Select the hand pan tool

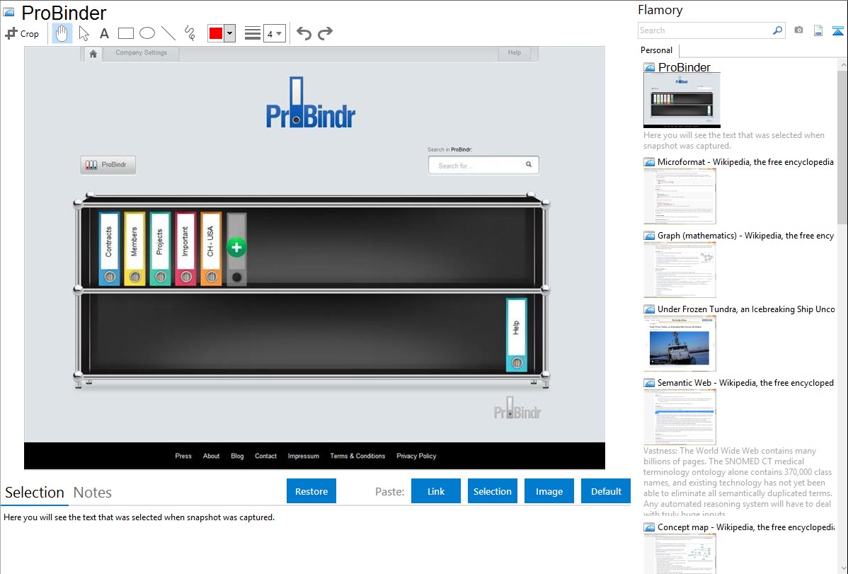[62, 33]
